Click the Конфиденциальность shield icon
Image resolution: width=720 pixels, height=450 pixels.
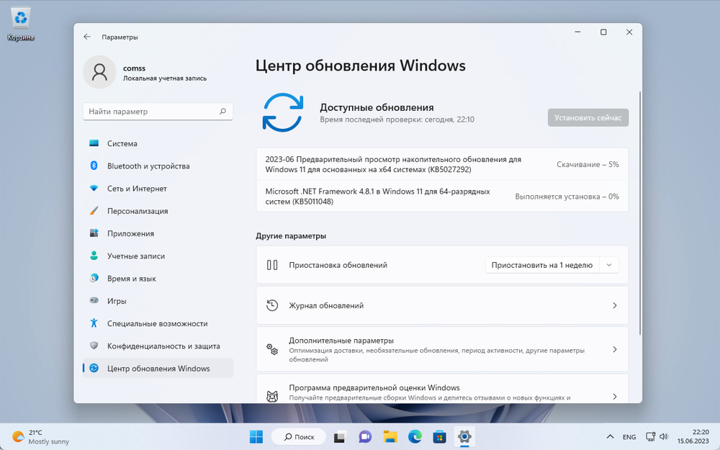point(94,346)
